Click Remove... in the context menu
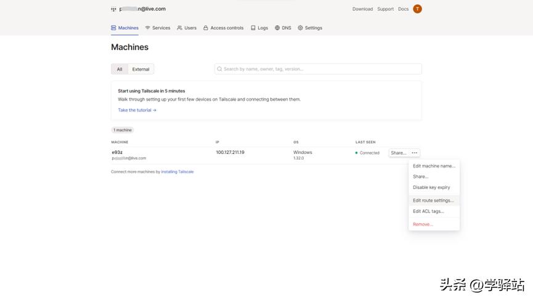The height and width of the screenshot is (300, 533). click(423, 224)
